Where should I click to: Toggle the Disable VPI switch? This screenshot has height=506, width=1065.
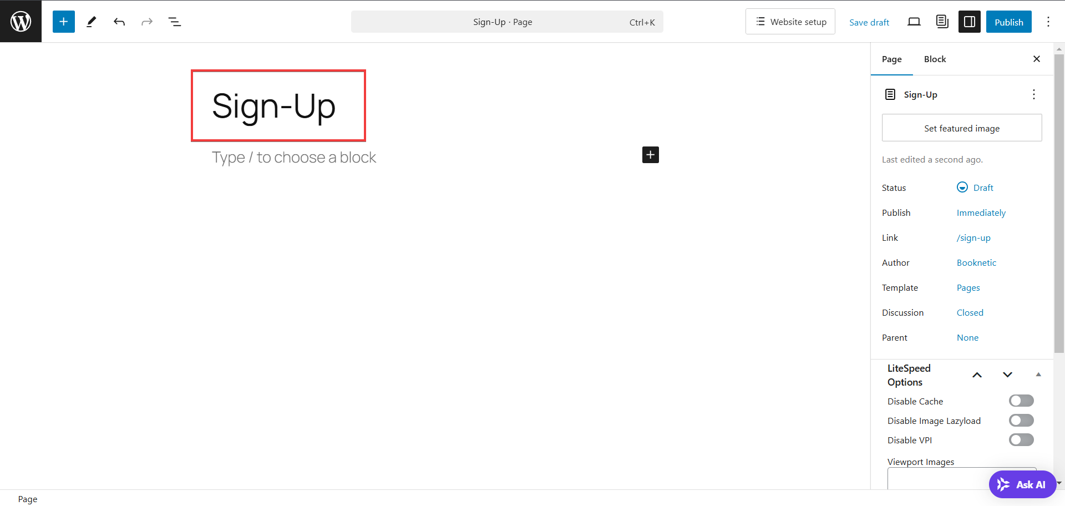pyautogui.click(x=1021, y=439)
